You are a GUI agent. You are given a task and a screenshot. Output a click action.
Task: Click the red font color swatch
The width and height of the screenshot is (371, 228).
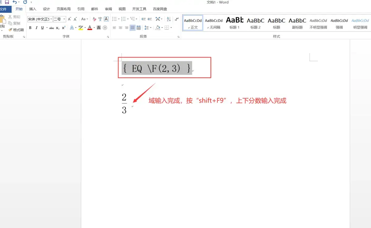coord(90,27)
